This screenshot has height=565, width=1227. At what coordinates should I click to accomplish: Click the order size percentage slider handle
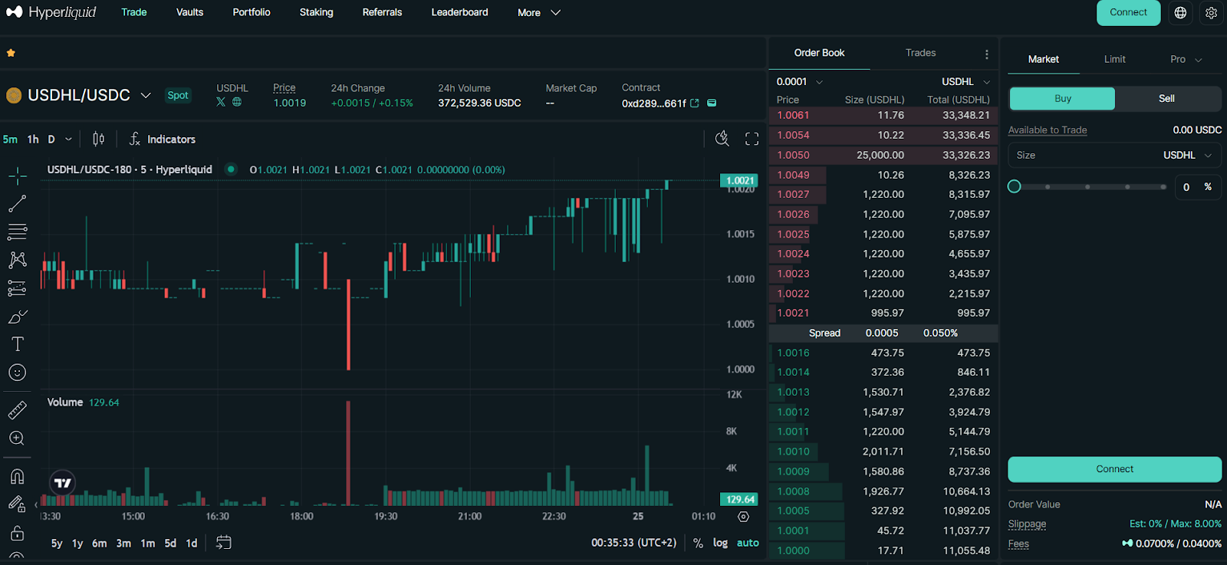(1014, 186)
